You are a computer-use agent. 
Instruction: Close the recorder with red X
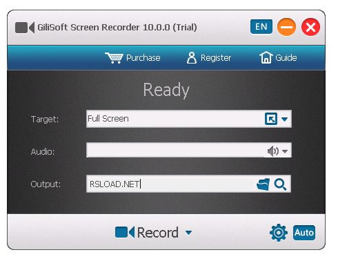pyautogui.click(x=310, y=27)
